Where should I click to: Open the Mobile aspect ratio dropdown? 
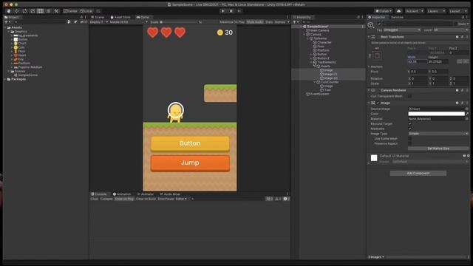pos(129,22)
